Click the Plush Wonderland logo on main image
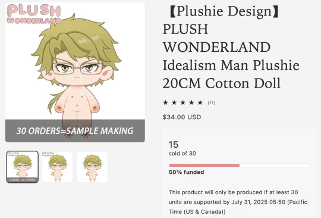This screenshot has width=321, height=218. pos(34,14)
